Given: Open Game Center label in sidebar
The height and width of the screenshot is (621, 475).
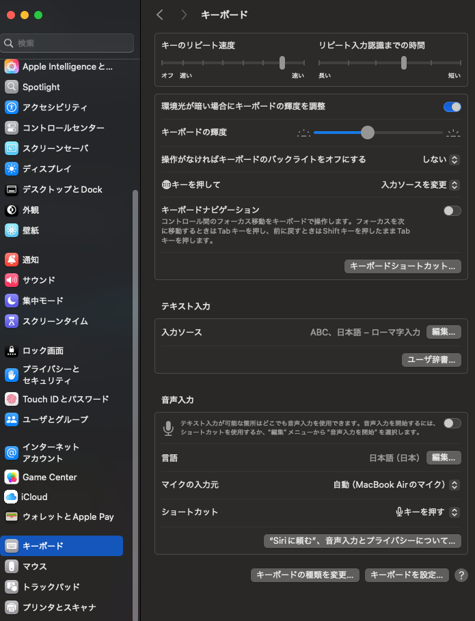Looking at the screenshot, I should point(49,478).
